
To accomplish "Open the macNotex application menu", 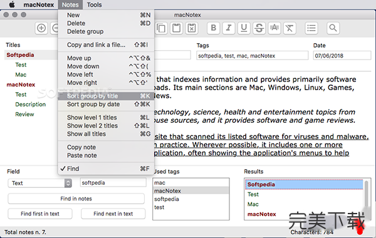I will point(39,4).
